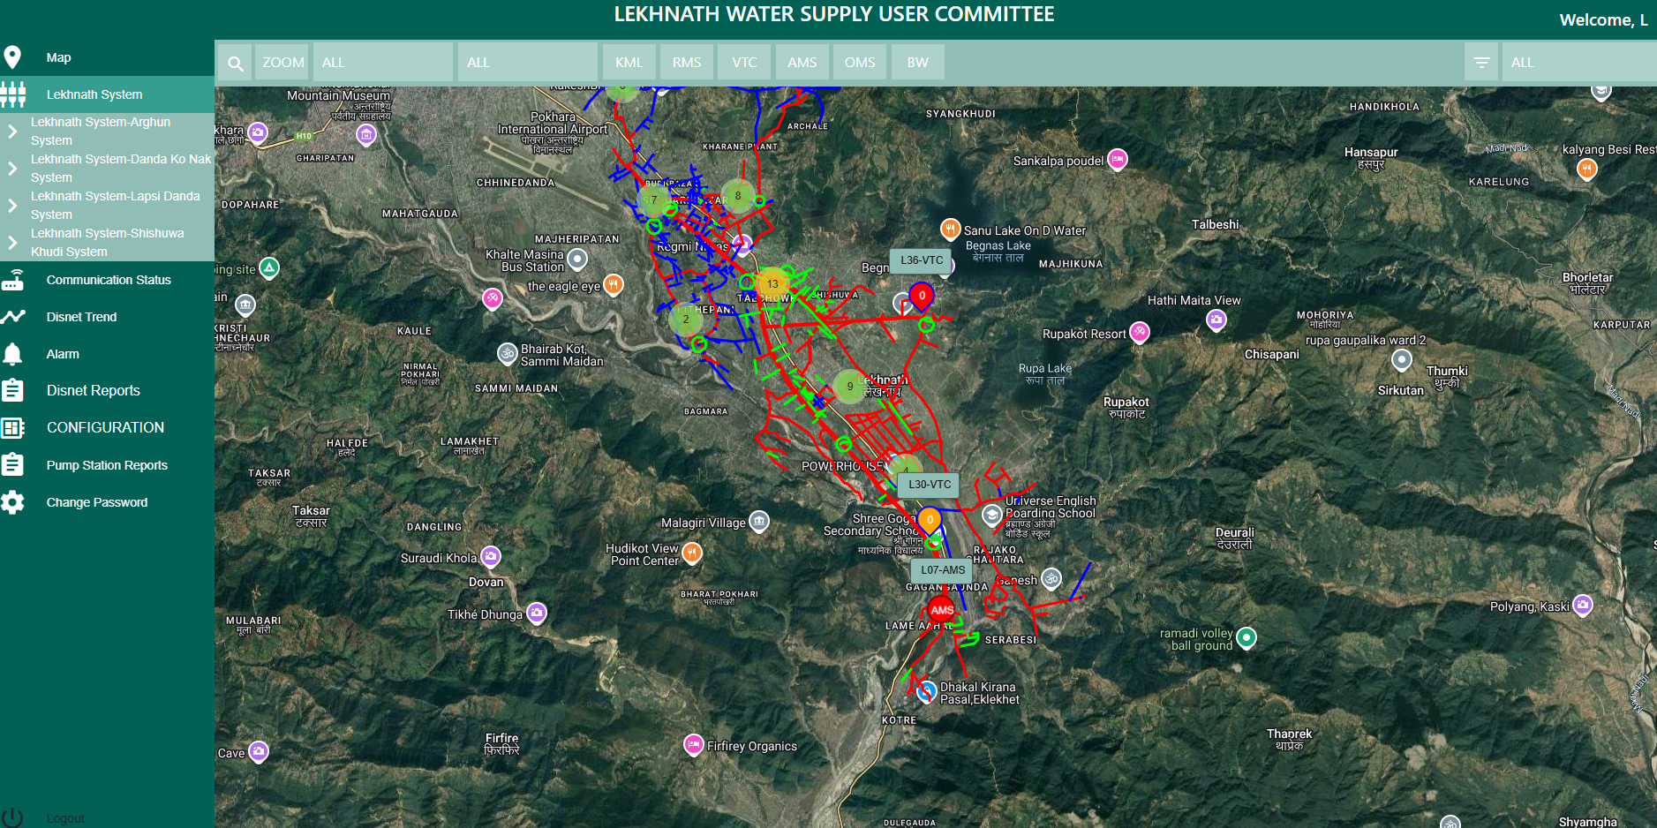Toggle the VTC layer button
Viewport: 1657px width, 828px height.
(744, 63)
